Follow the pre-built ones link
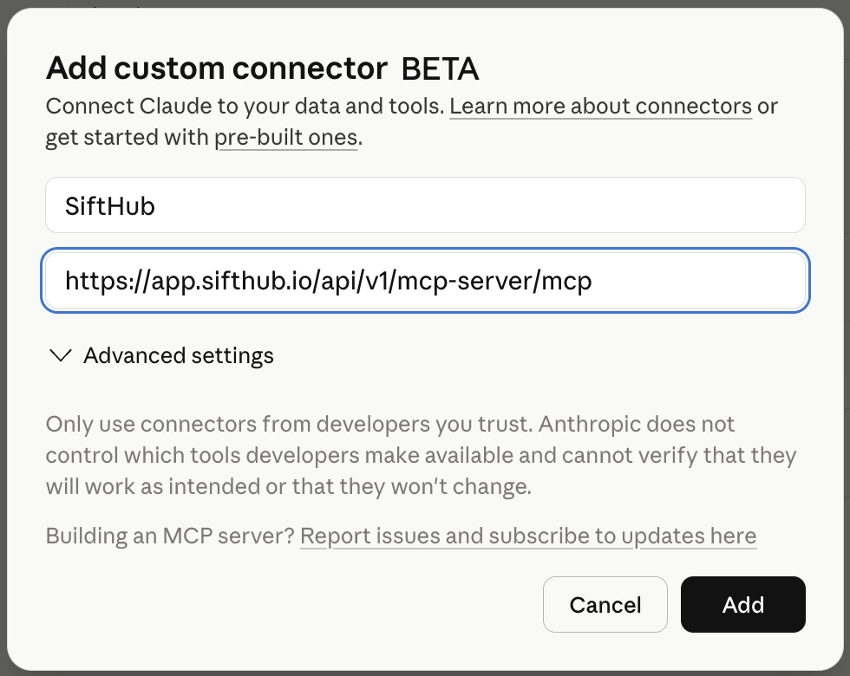The width and height of the screenshot is (850, 676). pos(286,138)
